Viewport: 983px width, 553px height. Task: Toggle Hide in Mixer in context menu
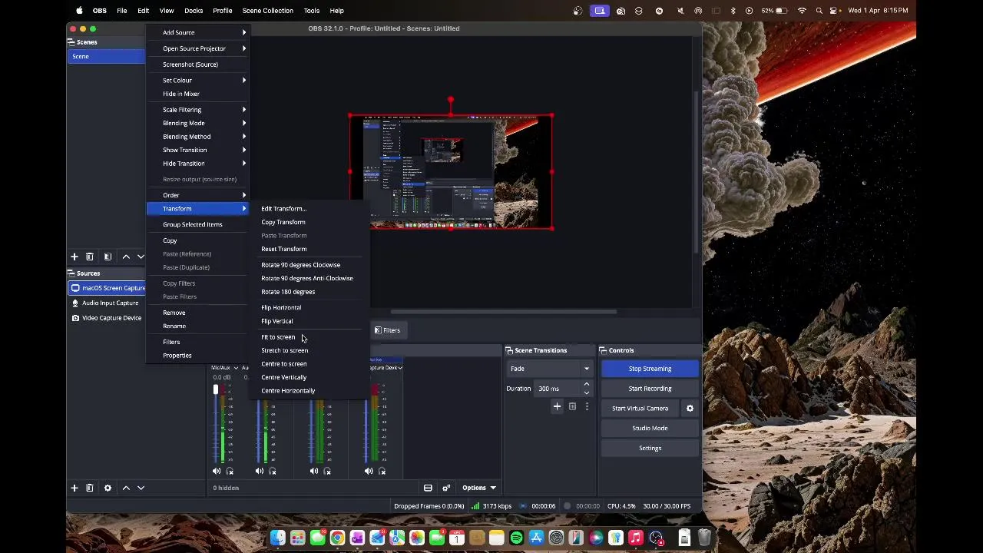pyautogui.click(x=181, y=94)
